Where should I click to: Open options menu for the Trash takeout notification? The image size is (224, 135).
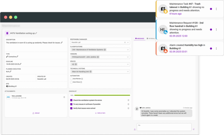(216, 9)
